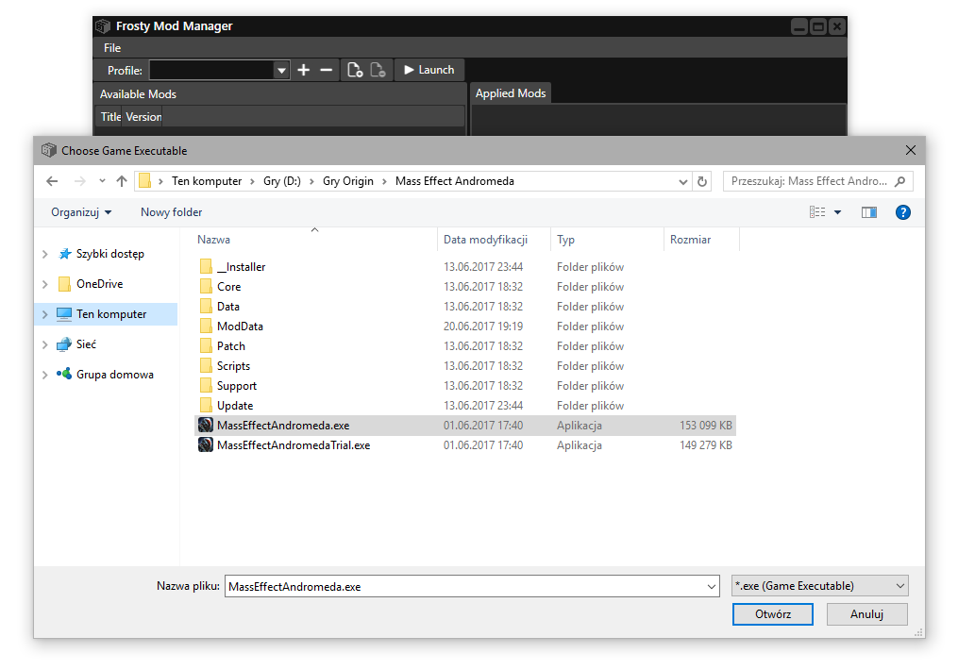Navigate to Gry (D:) in the breadcrumb
This screenshot has height=670, width=958.
[281, 181]
